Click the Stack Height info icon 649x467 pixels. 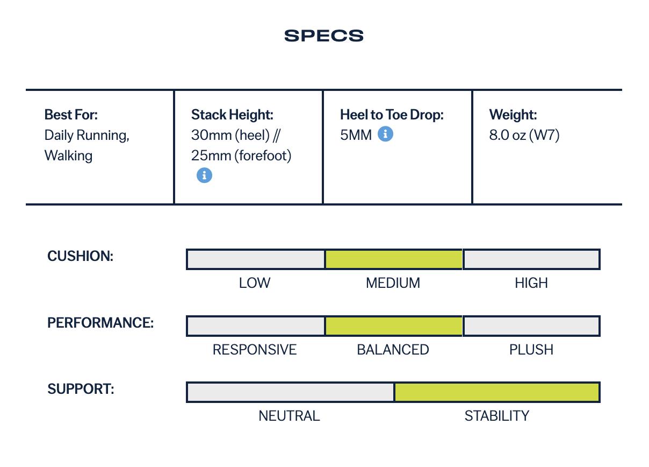pyautogui.click(x=204, y=175)
